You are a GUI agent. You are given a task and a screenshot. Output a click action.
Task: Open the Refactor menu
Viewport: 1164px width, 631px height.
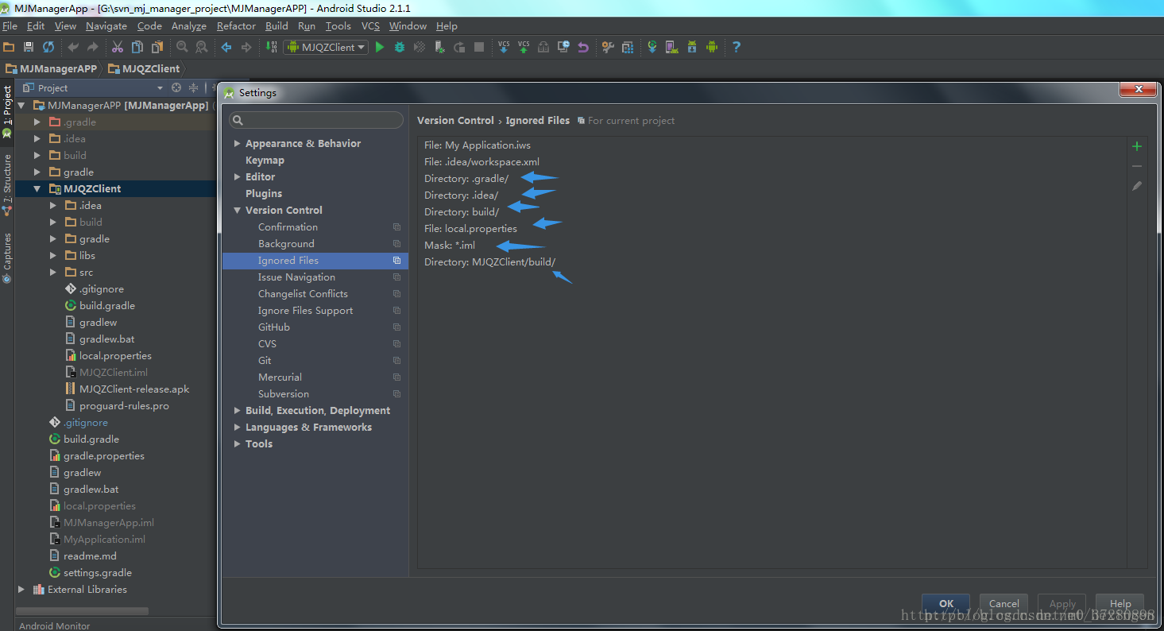tap(236, 26)
